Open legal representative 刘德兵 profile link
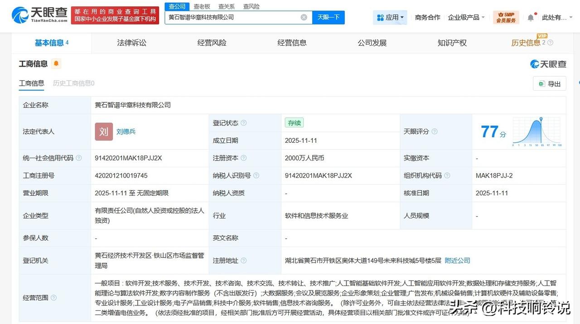 pos(126,131)
